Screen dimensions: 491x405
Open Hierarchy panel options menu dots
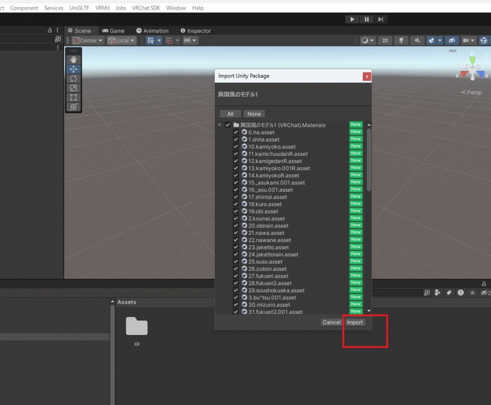tap(58, 30)
